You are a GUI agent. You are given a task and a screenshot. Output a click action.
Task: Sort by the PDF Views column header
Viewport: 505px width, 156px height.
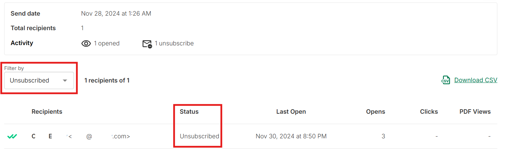pos(475,112)
